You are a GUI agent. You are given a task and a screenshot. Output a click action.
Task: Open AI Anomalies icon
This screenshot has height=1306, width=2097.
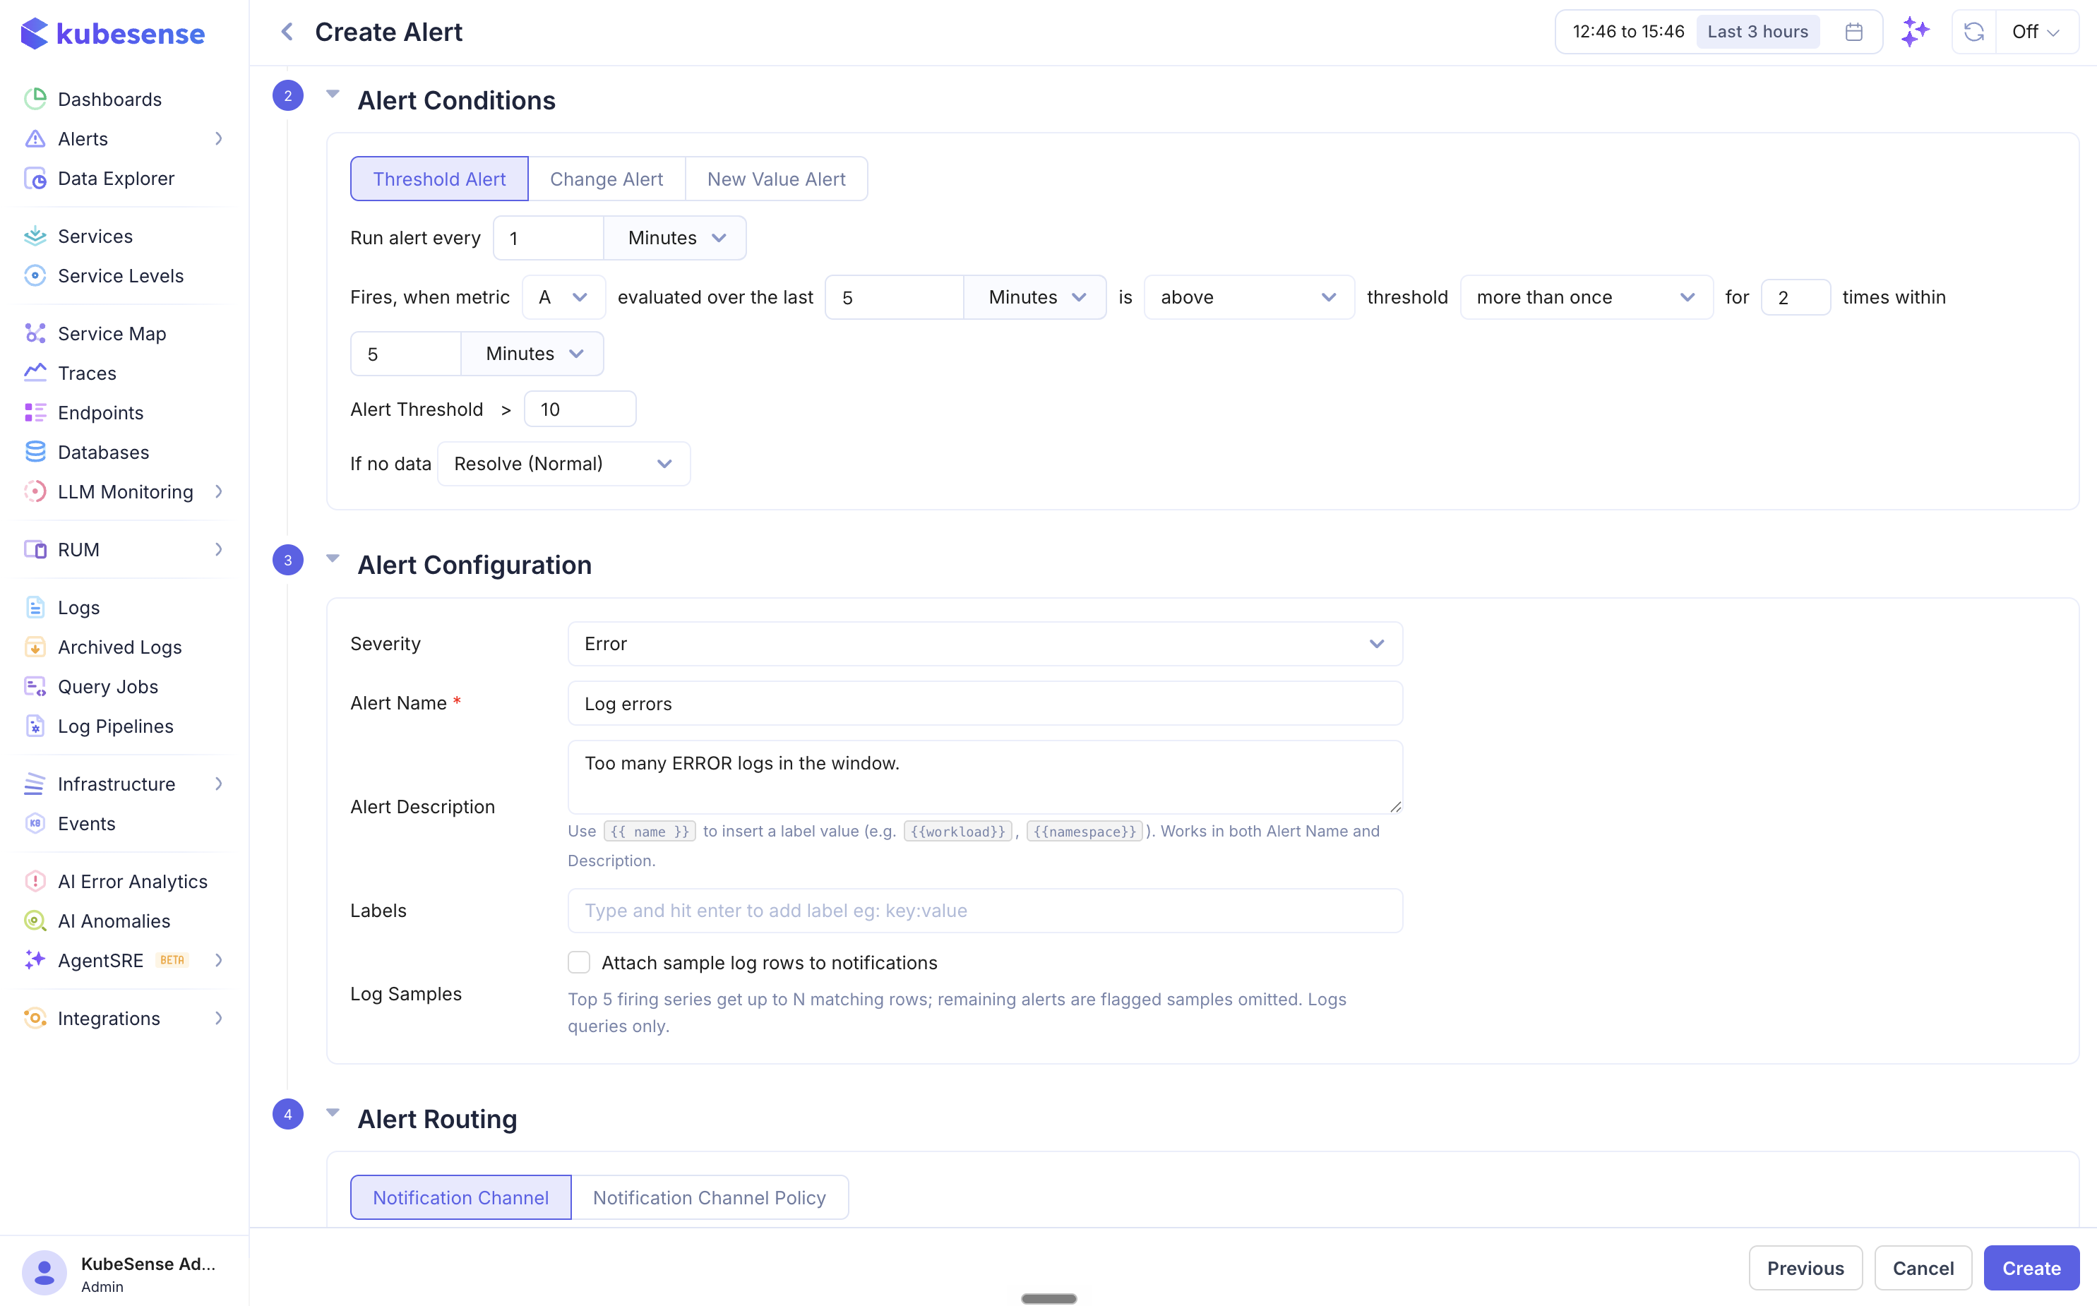pos(35,921)
